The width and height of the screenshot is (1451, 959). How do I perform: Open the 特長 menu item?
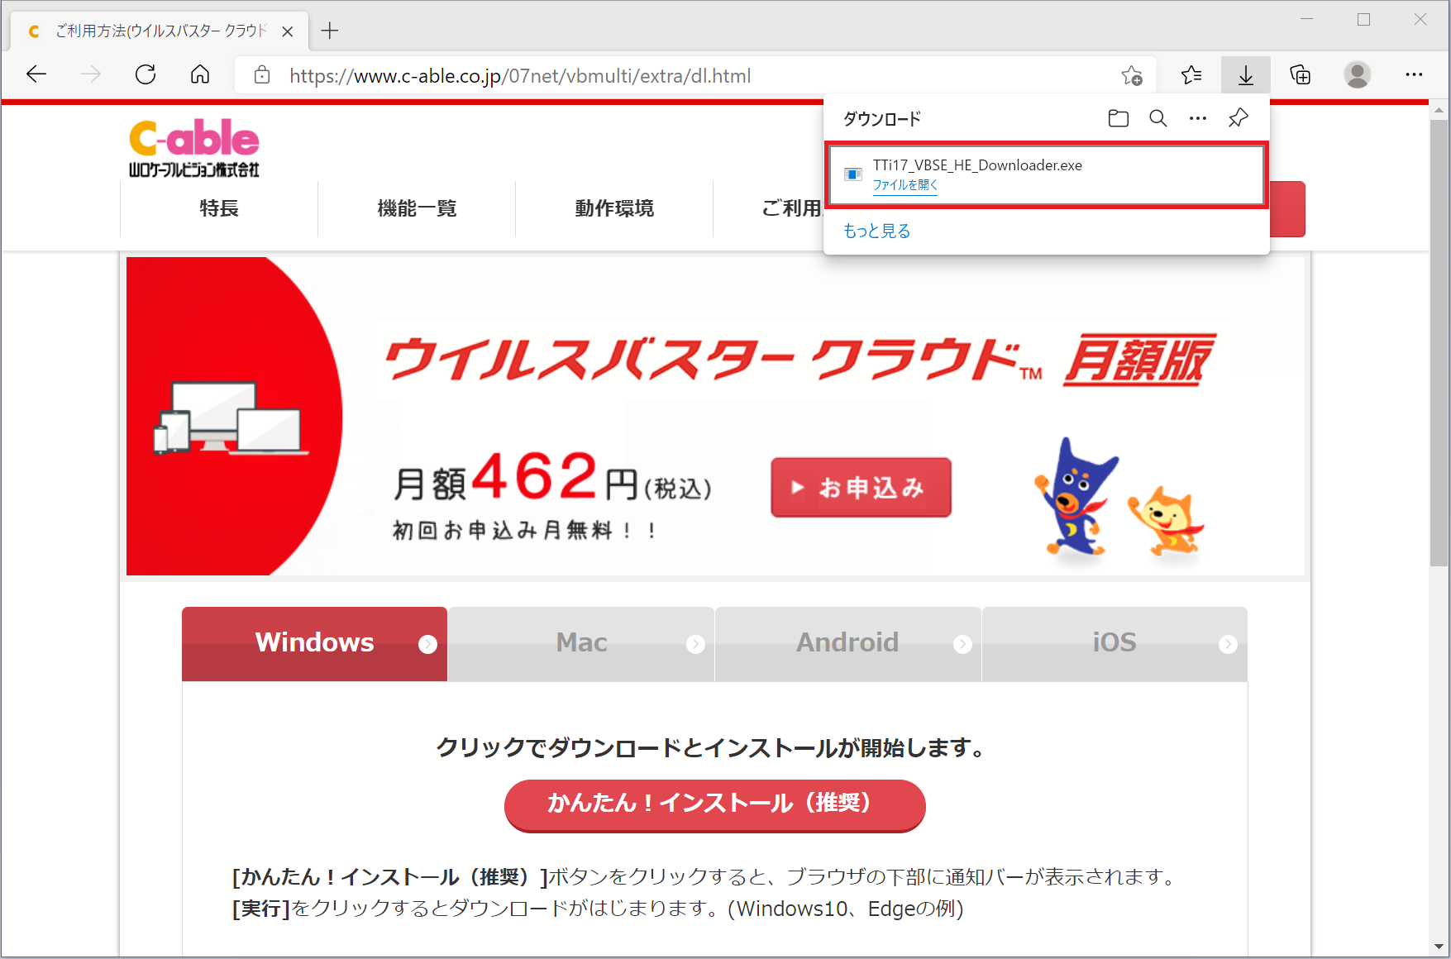[219, 208]
